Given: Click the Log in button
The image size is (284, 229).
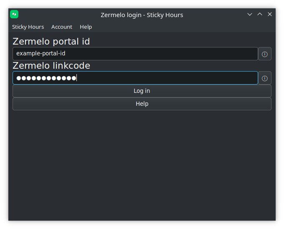Looking at the screenshot, I should [142, 91].
